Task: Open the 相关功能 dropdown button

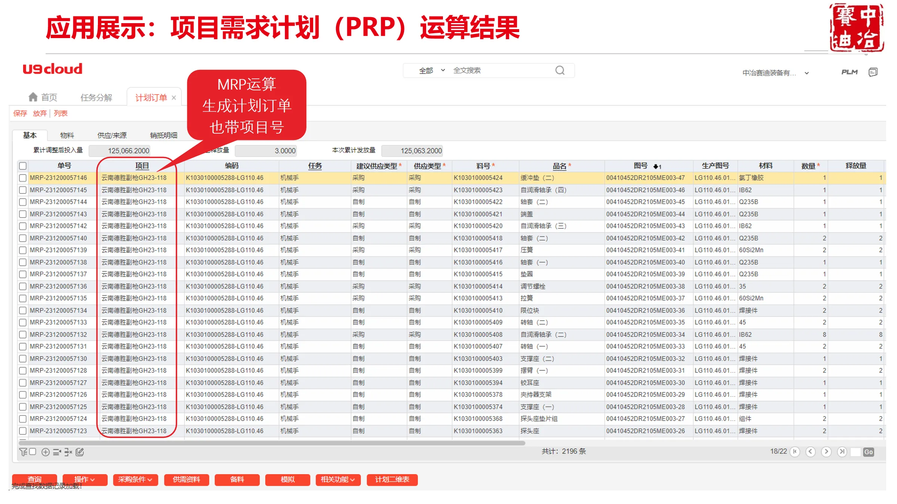Action: click(338, 479)
